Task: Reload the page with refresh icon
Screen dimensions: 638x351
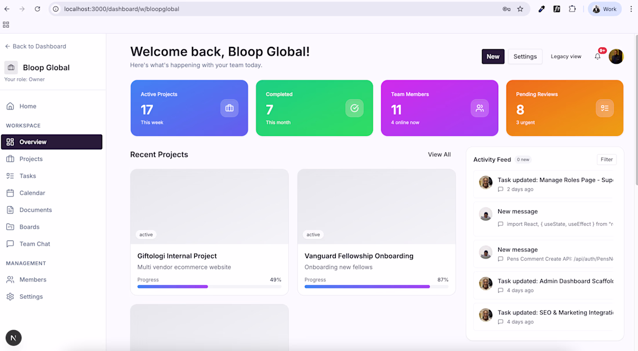Action: (x=38, y=9)
